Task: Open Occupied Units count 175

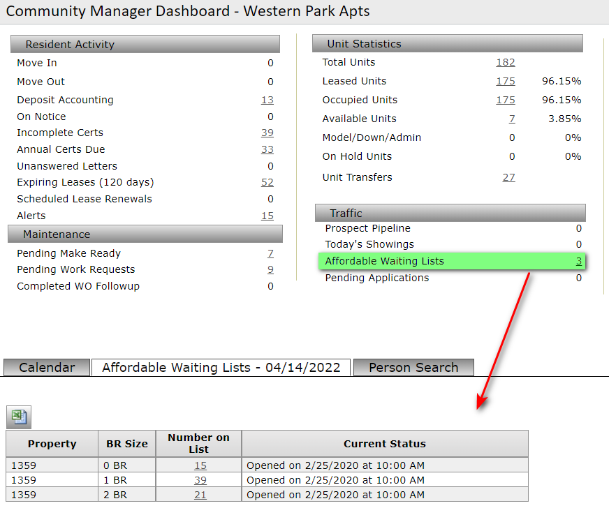Action: coord(506,100)
